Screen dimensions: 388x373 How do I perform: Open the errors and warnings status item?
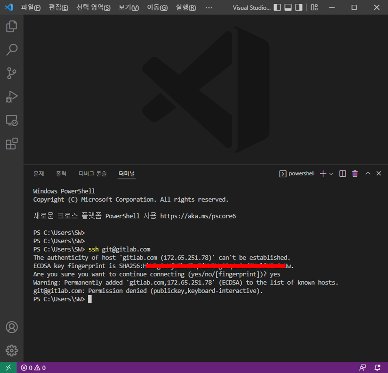click(x=33, y=368)
